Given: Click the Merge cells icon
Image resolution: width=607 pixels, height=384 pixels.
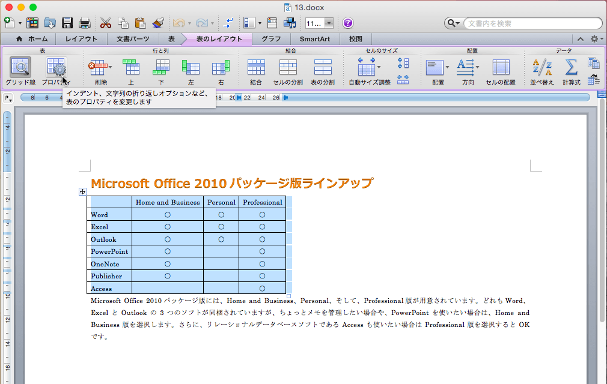Looking at the screenshot, I should coord(256,67).
